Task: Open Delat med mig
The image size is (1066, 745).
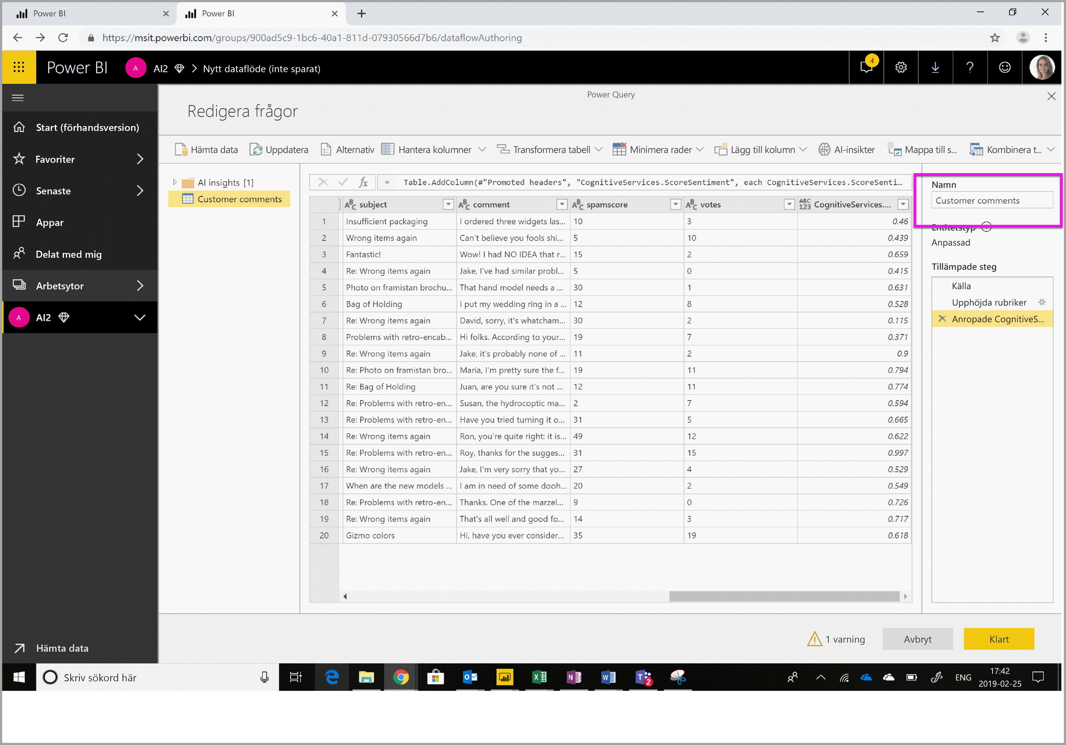Action: pyautogui.click(x=80, y=254)
